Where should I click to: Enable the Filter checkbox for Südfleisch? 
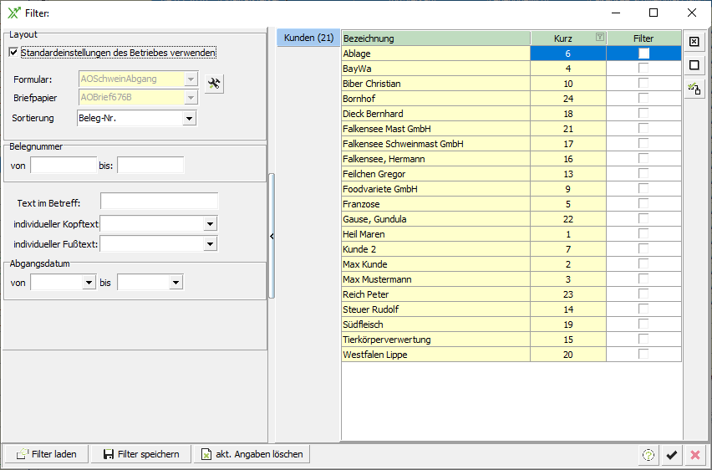click(643, 324)
